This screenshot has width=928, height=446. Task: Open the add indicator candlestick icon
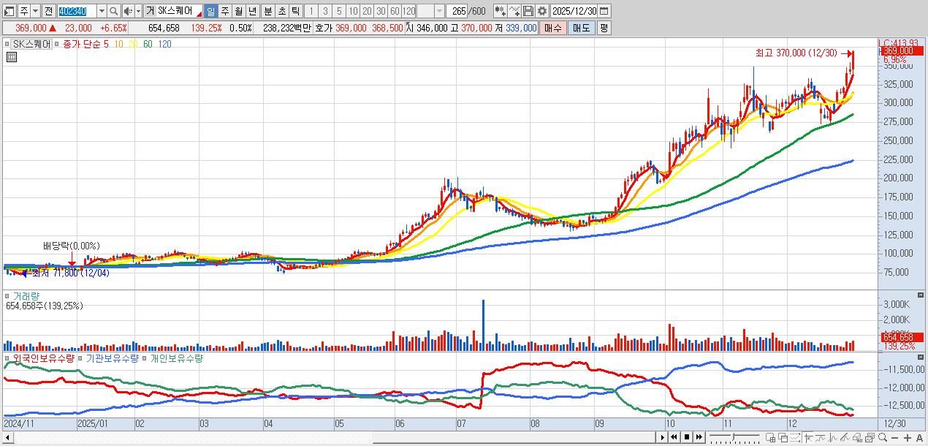click(501, 11)
